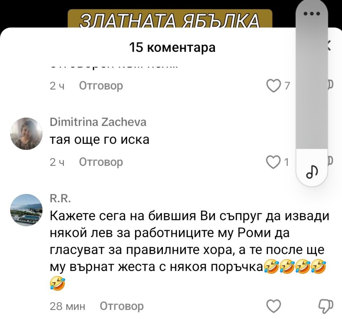Tap the gray vertical slider bar
Viewport: 342px width, 319px height.
coord(312,83)
